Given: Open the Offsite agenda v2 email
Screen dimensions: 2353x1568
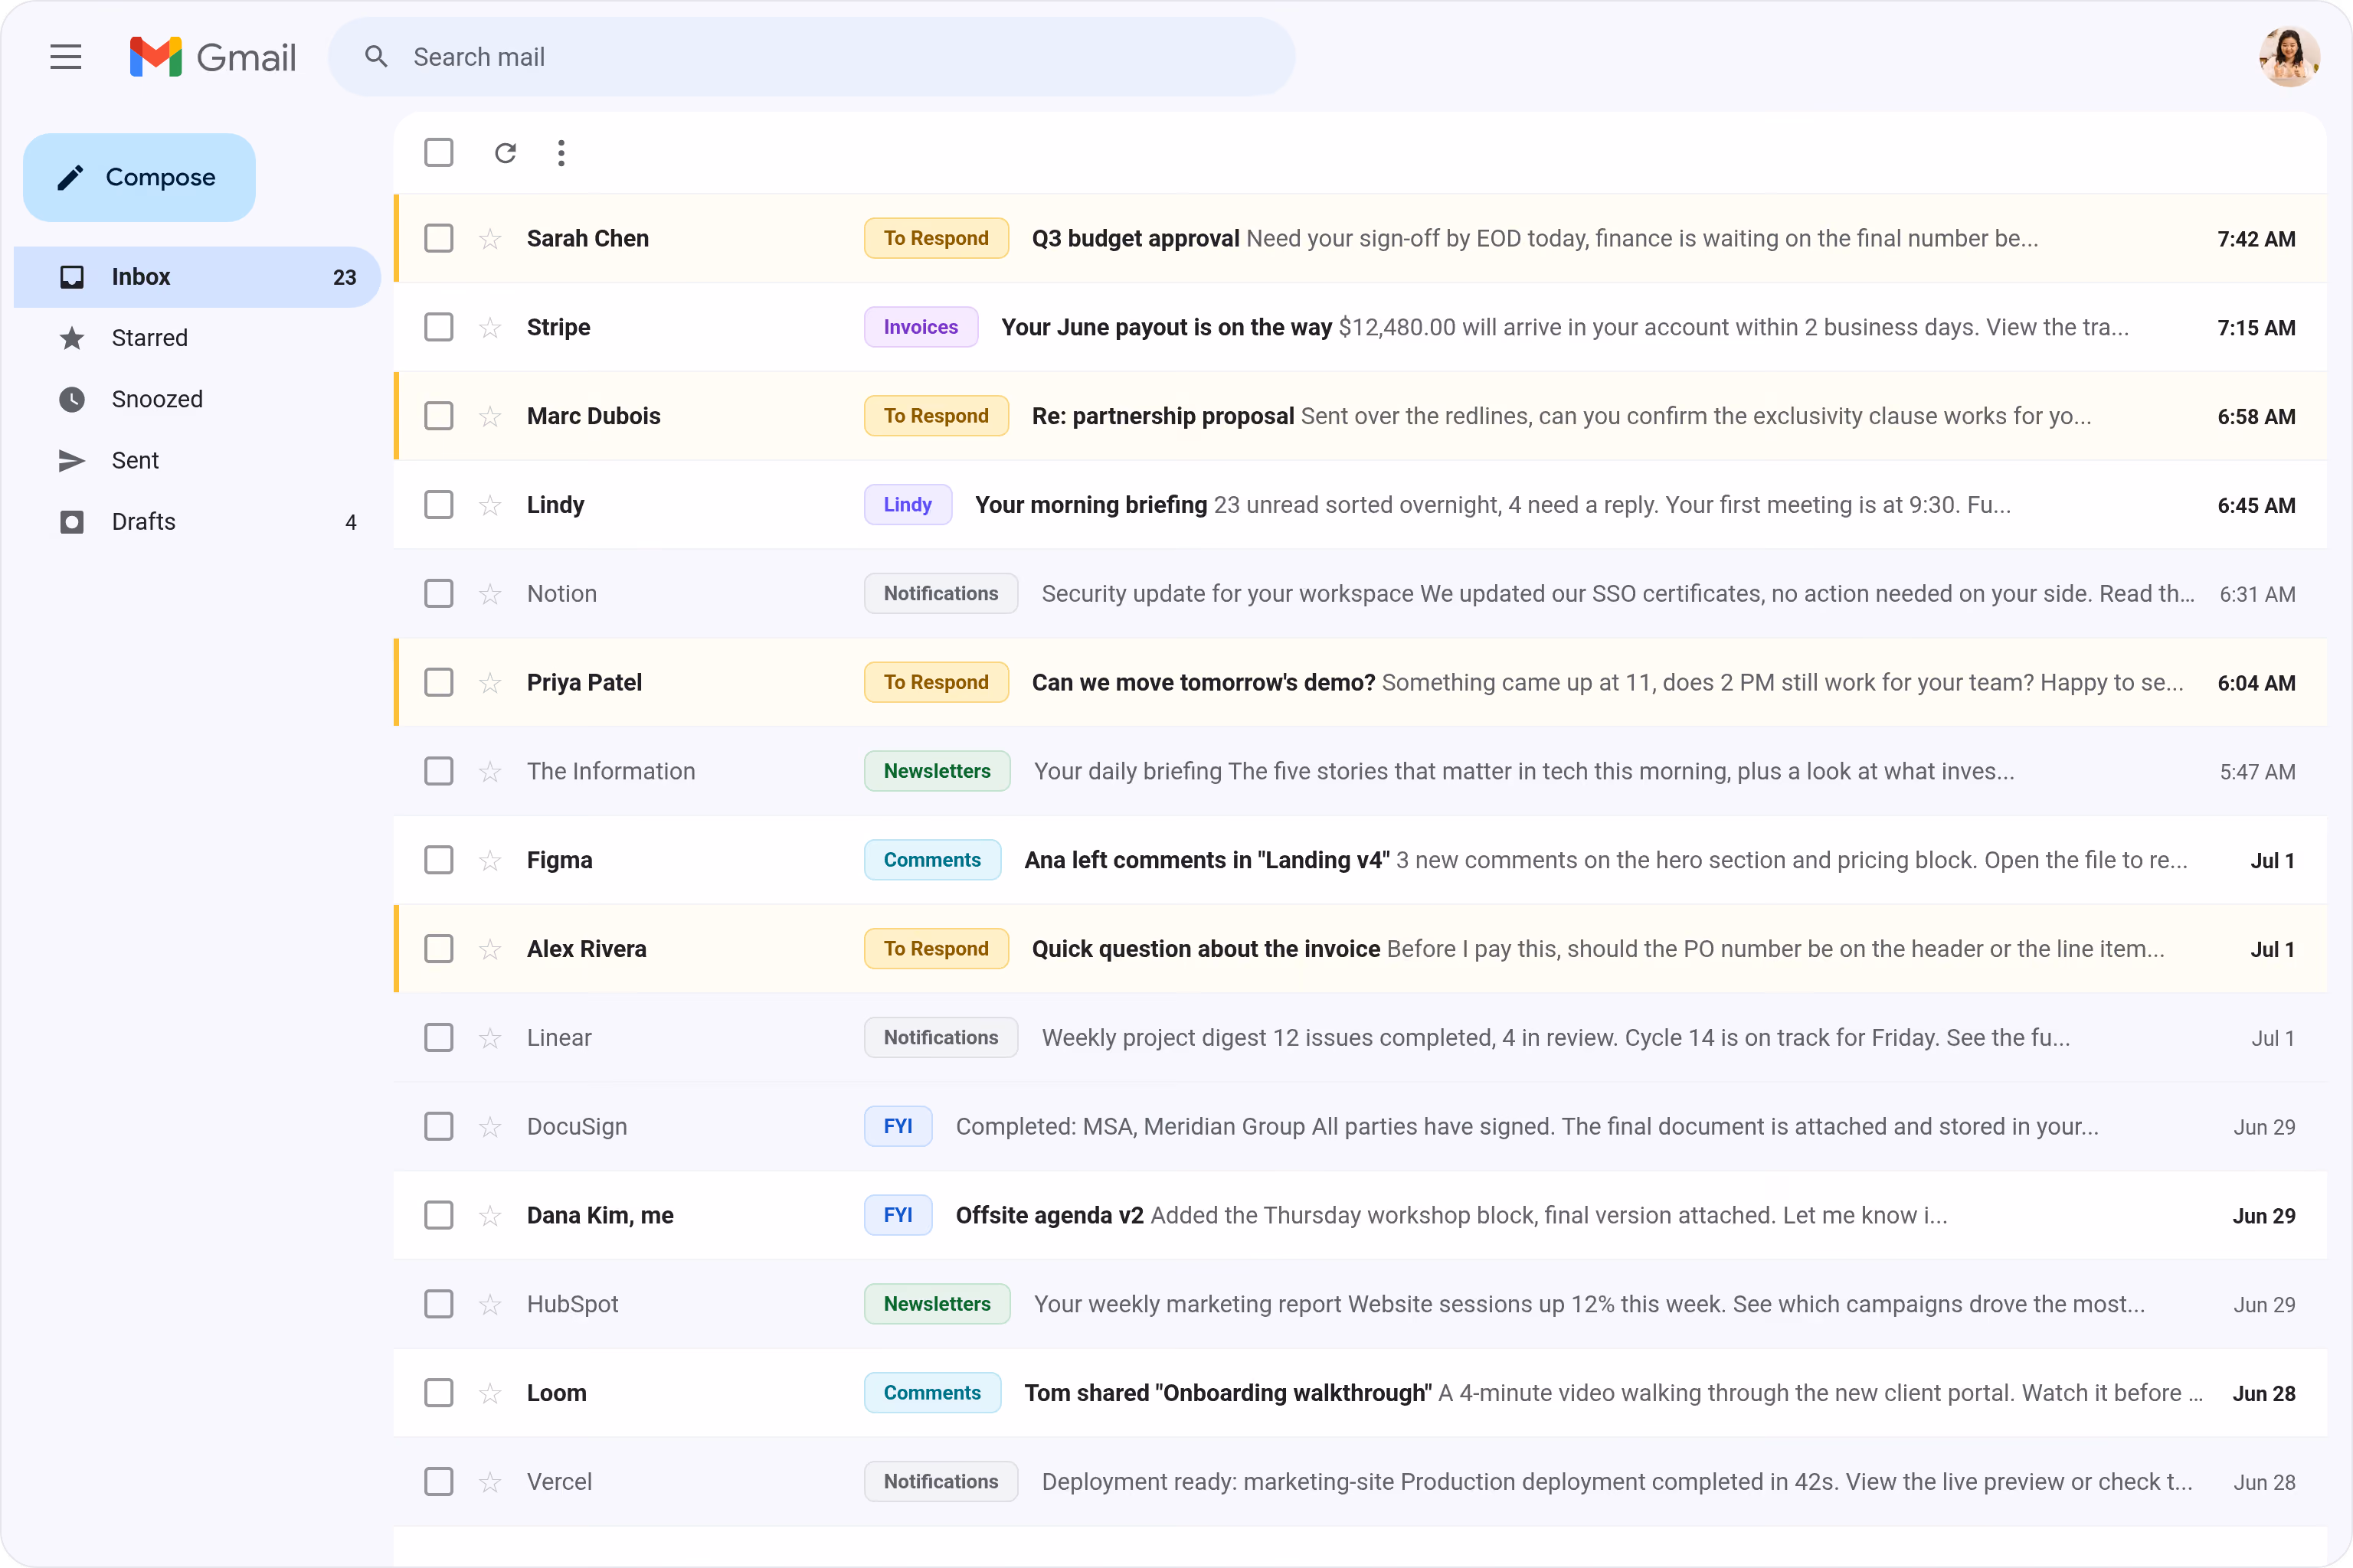Looking at the screenshot, I should [1360, 1216].
